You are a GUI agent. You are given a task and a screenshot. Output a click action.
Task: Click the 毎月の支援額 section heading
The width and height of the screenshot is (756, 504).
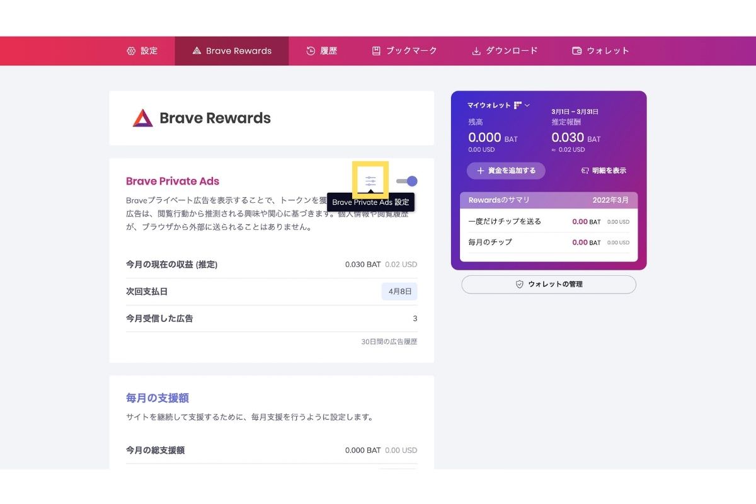[157, 398]
